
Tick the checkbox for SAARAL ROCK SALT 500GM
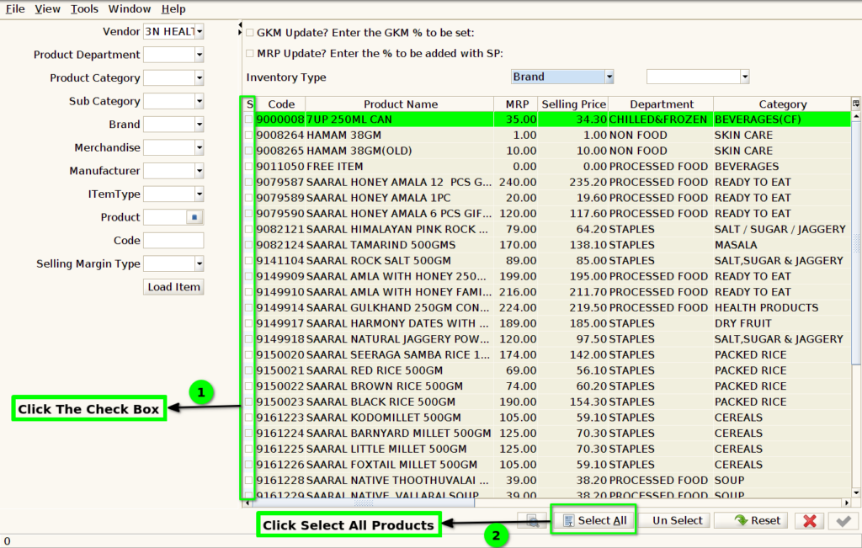pyautogui.click(x=248, y=261)
